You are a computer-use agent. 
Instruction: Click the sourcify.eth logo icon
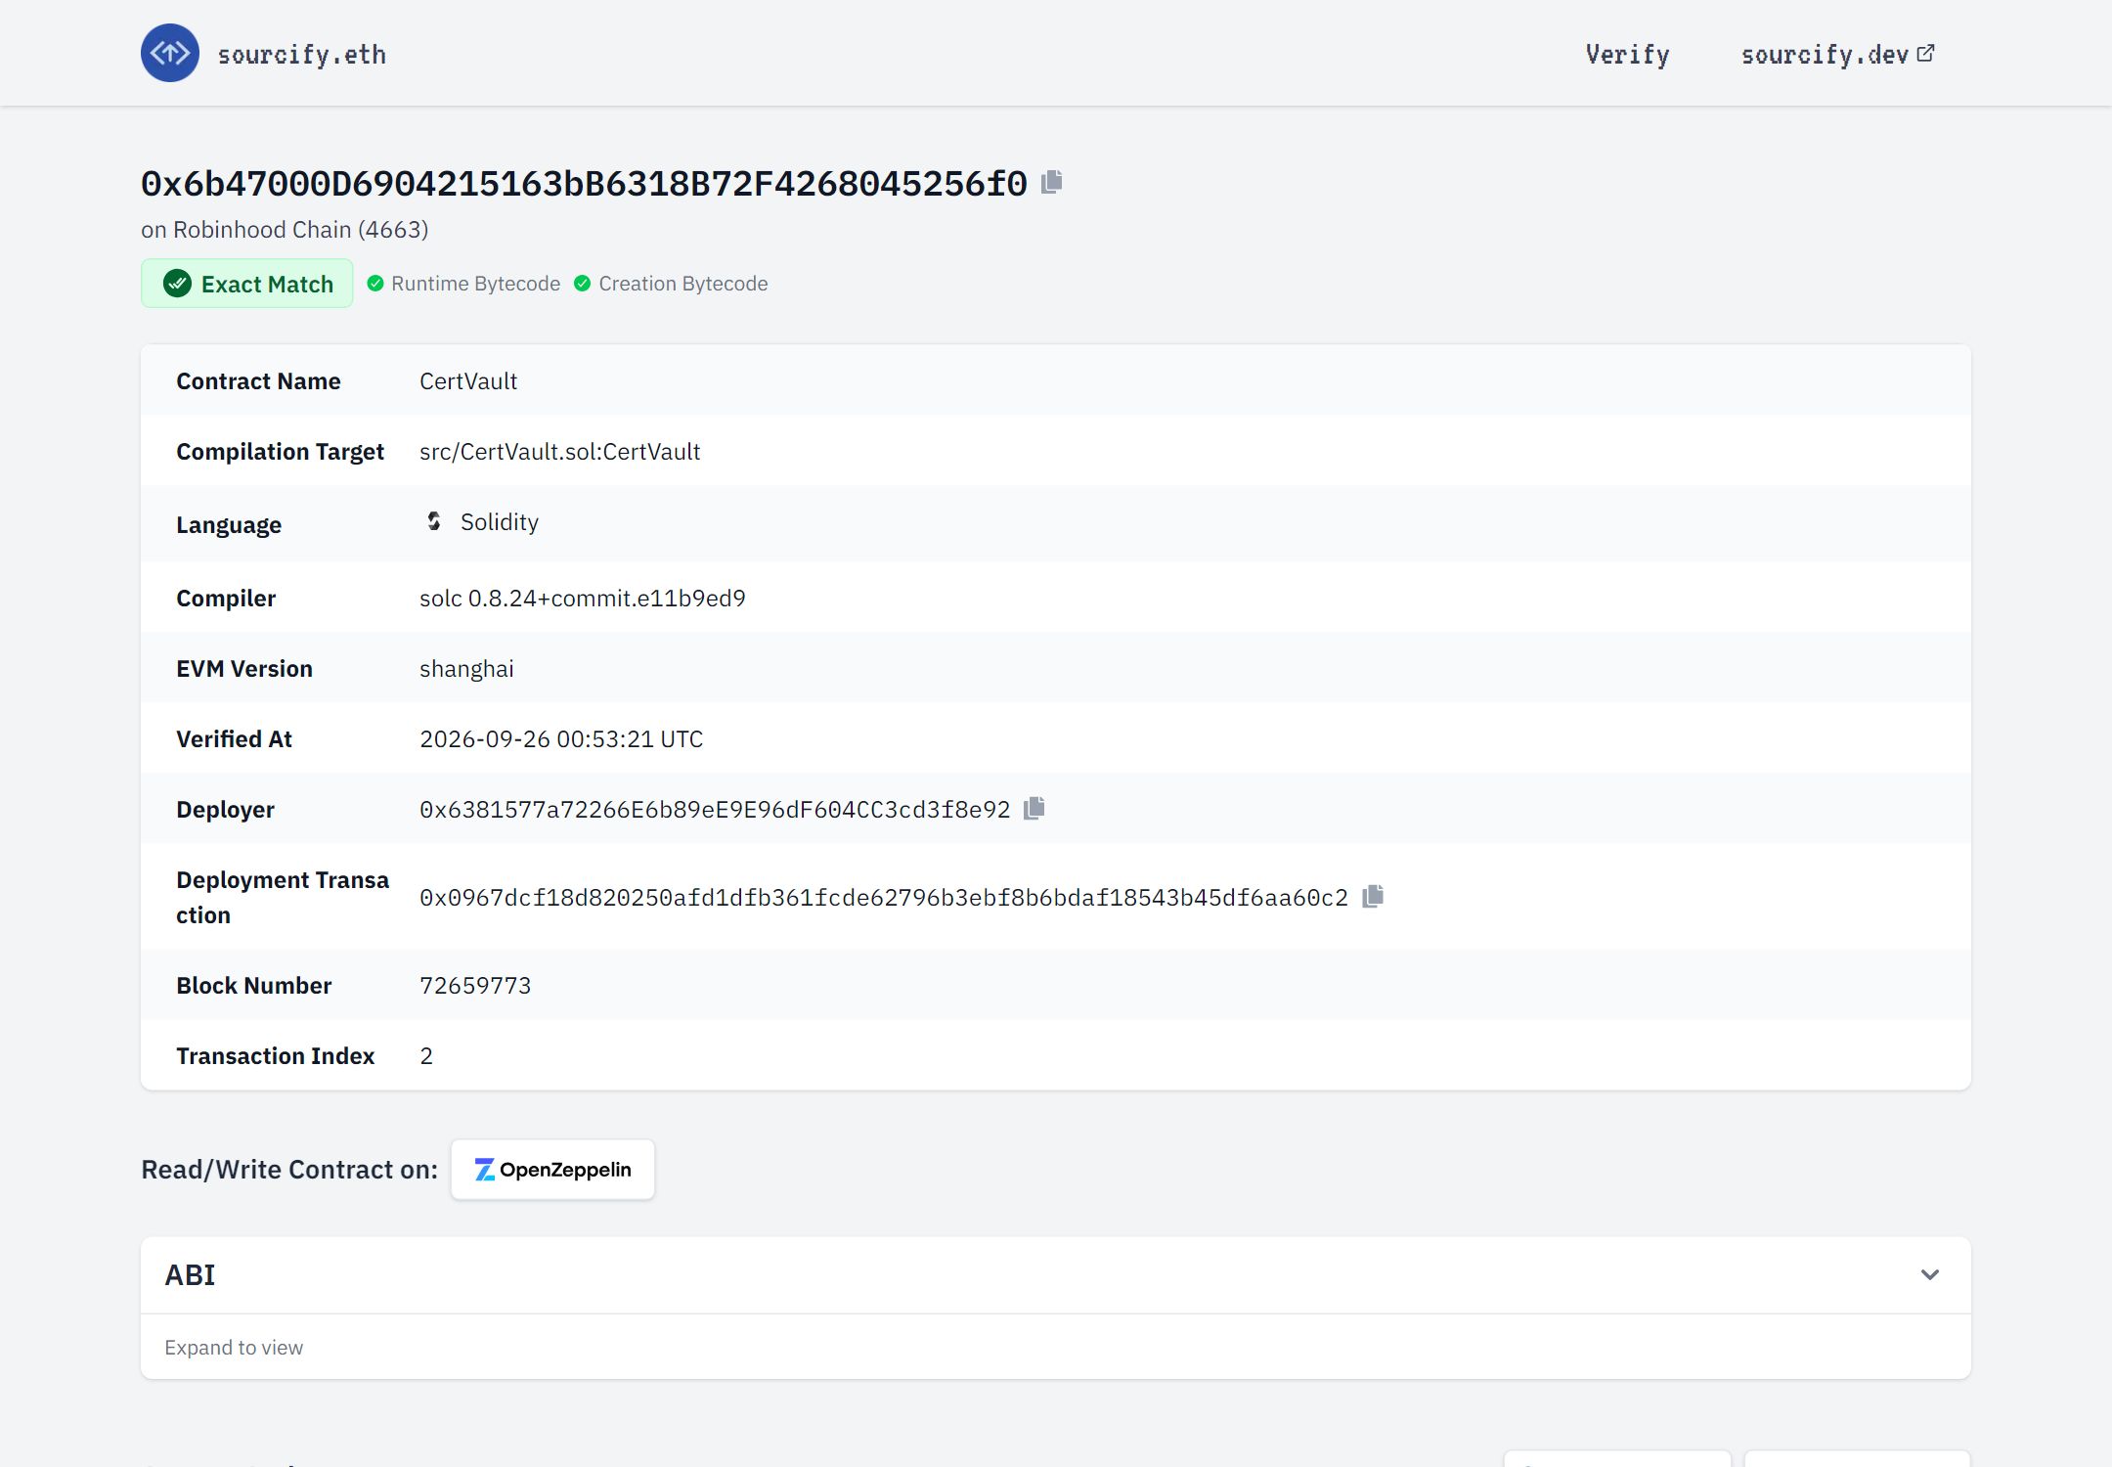(x=170, y=53)
